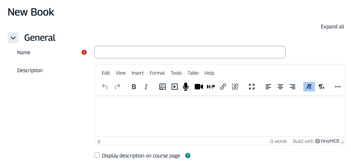The height and width of the screenshot is (164, 351).
Task: Enable Display description on course page
Action: click(x=97, y=155)
